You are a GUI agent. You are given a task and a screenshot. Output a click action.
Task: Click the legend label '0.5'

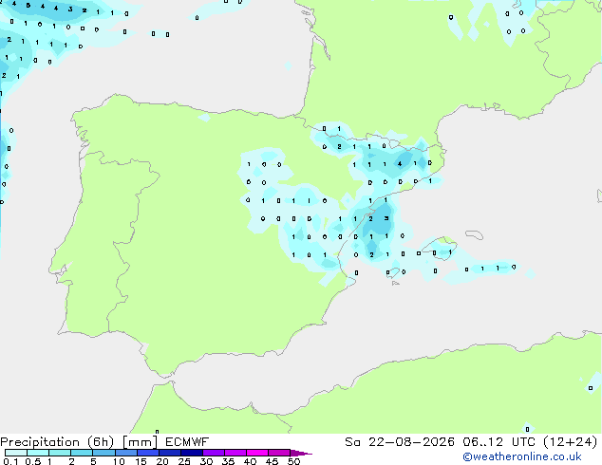pyautogui.click(x=33, y=461)
